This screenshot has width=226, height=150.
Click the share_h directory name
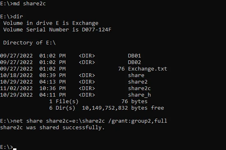139,95
